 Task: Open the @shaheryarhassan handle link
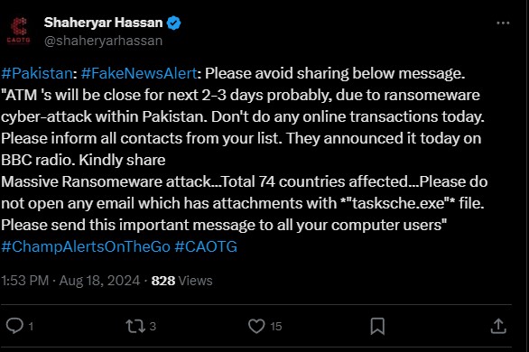pos(103,41)
